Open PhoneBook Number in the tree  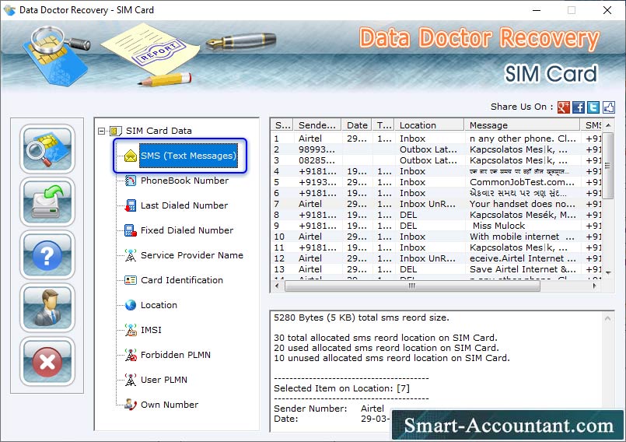184,181
